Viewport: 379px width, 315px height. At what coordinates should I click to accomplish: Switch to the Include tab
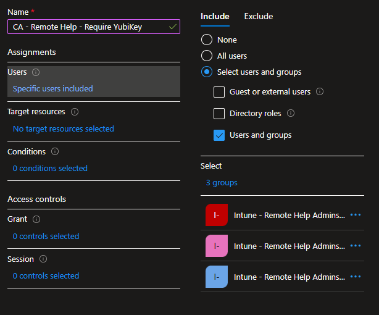coord(215,17)
